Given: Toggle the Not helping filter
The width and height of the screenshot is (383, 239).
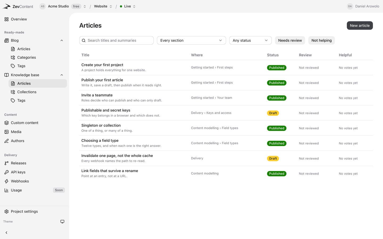Looking at the screenshot, I should tap(322, 40).
